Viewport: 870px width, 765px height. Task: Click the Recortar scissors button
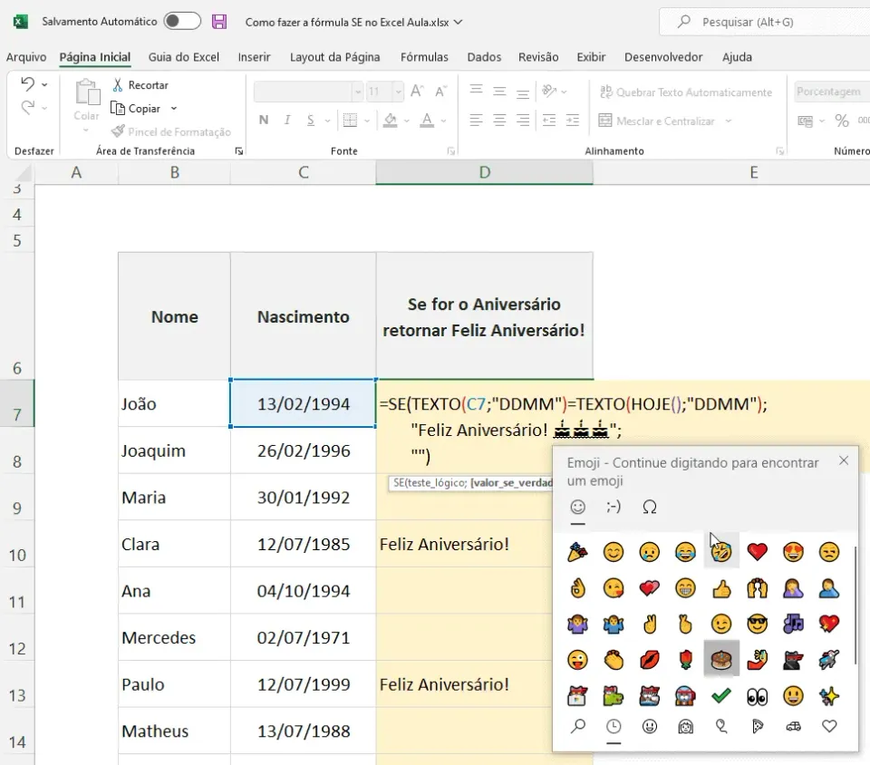tap(140, 85)
